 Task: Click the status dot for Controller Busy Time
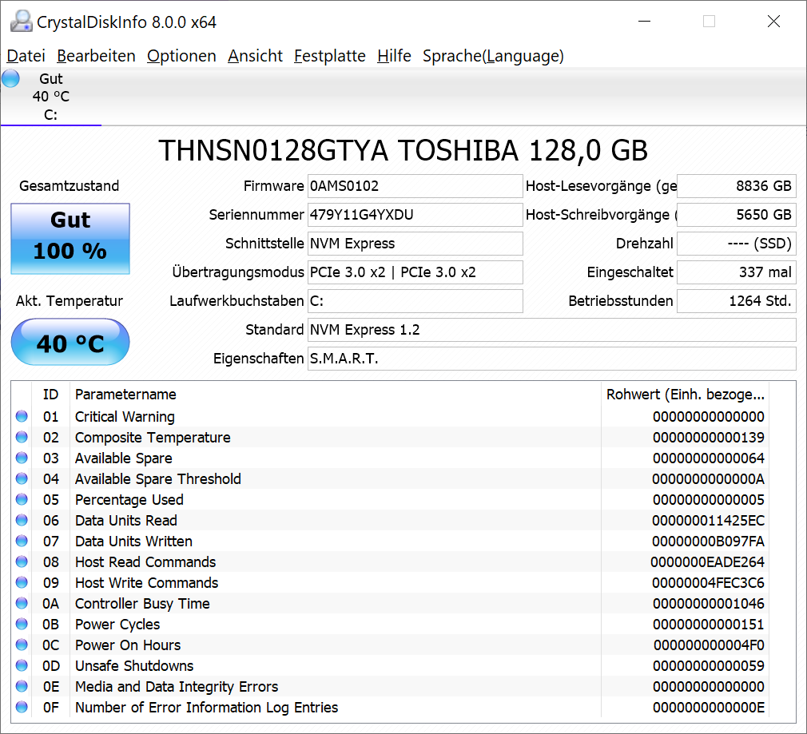[22, 603]
